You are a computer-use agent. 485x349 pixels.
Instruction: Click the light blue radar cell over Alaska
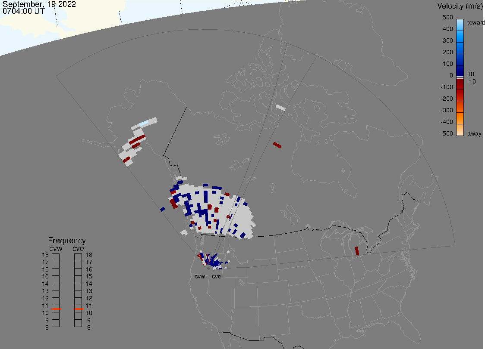(144, 124)
